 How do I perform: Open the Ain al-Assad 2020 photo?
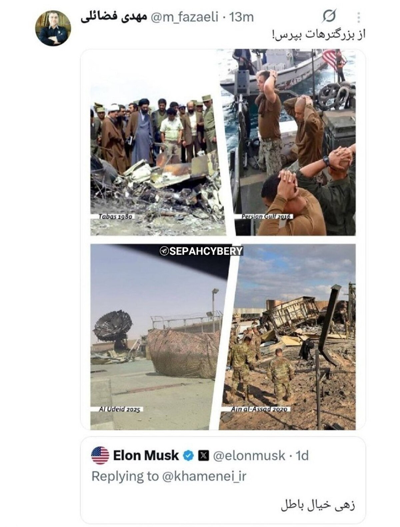click(x=289, y=337)
